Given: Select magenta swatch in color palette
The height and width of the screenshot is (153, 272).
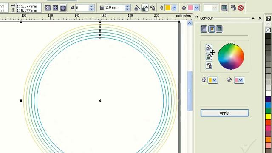Looking at the screenshot, I should click(268, 128).
